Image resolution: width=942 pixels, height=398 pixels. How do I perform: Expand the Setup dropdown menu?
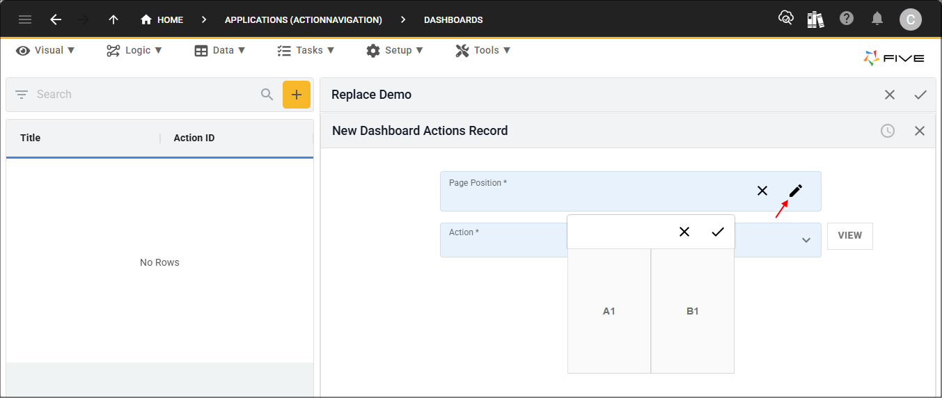click(x=395, y=50)
